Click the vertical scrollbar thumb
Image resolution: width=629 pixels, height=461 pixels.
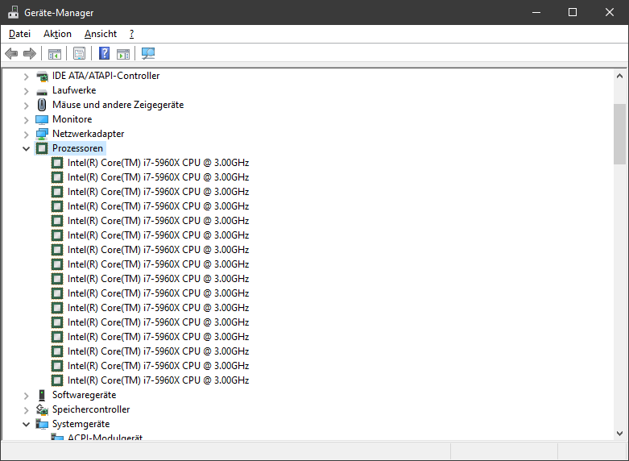tap(619, 134)
